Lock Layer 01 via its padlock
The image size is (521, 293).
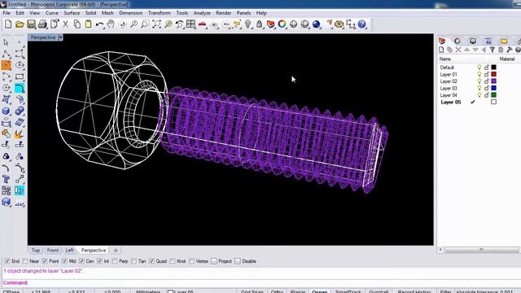point(487,74)
